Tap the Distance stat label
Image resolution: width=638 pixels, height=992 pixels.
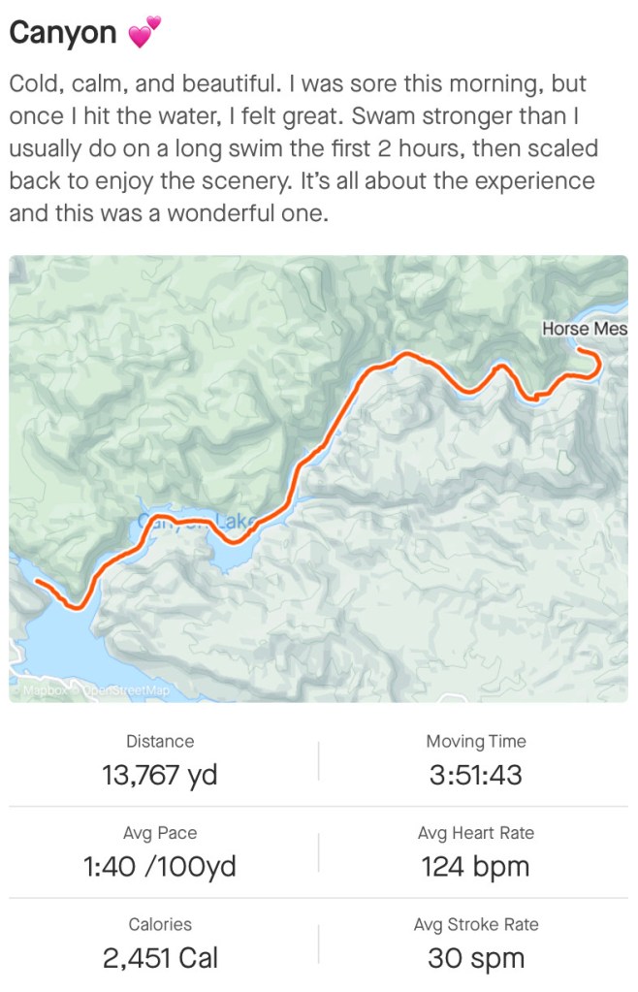click(160, 742)
